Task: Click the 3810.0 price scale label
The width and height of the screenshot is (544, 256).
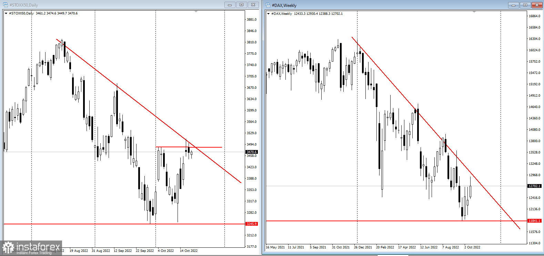Action: coord(252,42)
